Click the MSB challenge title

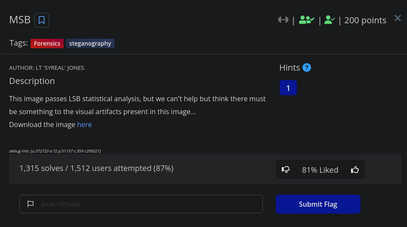pyautogui.click(x=20, y=20)
